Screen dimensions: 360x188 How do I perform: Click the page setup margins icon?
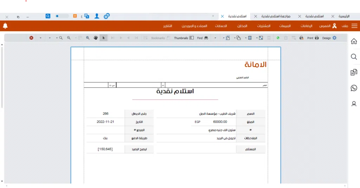(x=228, y=38)
